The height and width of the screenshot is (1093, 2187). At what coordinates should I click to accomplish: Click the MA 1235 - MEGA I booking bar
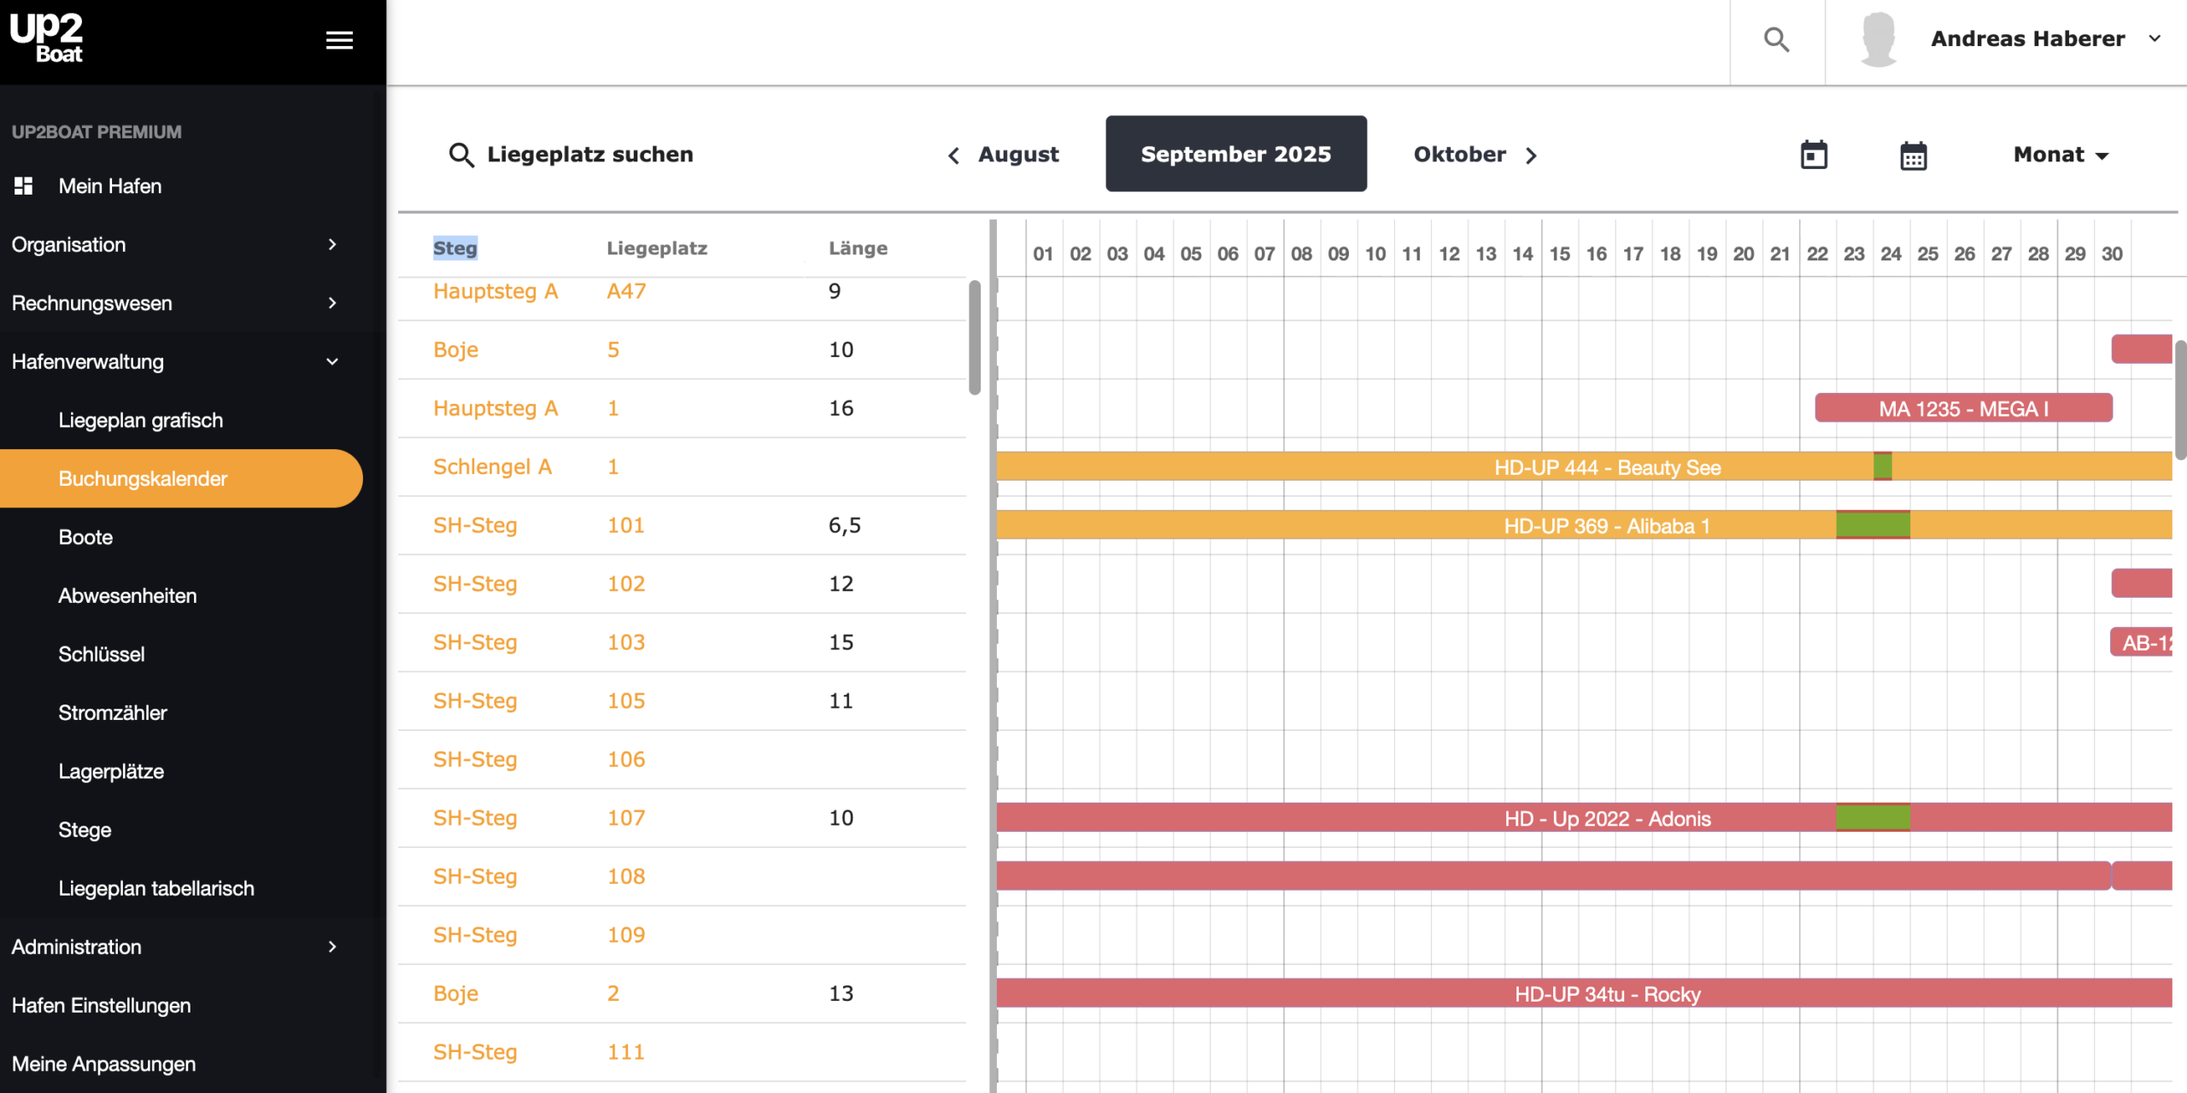[x=1962, y=408]
